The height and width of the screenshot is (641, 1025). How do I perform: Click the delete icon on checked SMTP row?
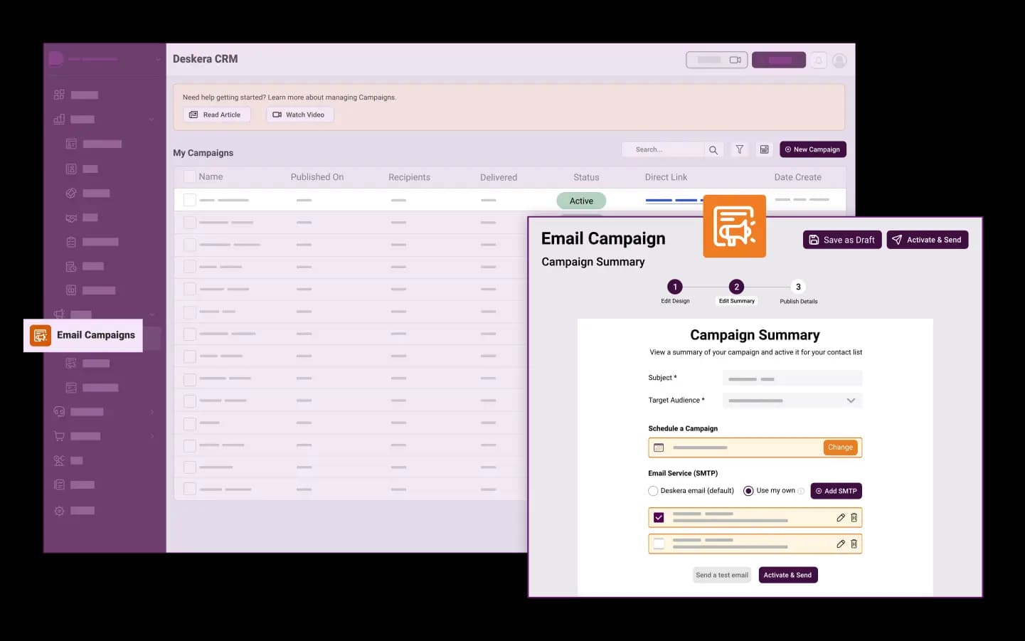pyautogui.click(x=854, y=518)
